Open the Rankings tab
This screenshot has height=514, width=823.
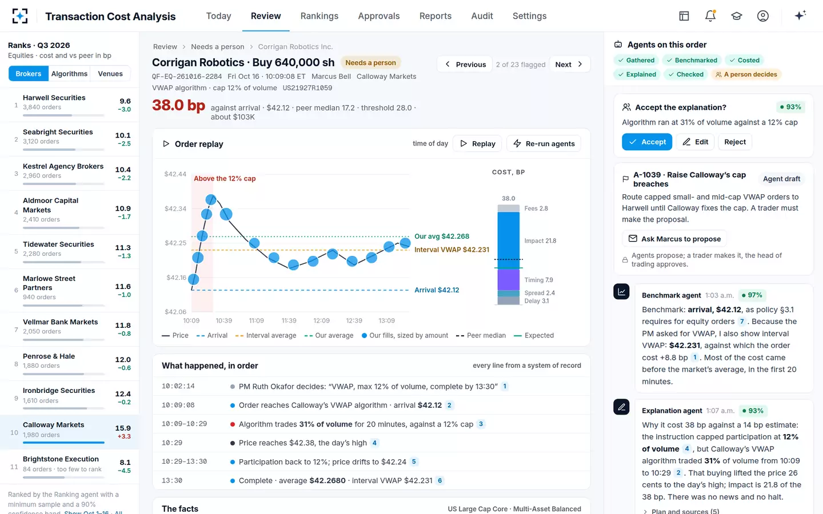coord(319,16)
